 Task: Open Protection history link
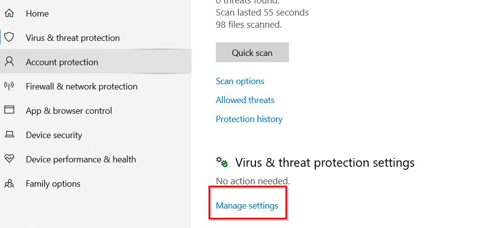point(249,119)
